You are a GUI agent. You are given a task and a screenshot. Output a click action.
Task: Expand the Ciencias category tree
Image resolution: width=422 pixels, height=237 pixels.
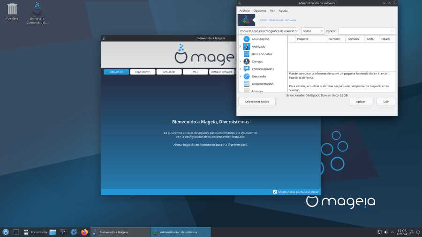tap(240, 61)
